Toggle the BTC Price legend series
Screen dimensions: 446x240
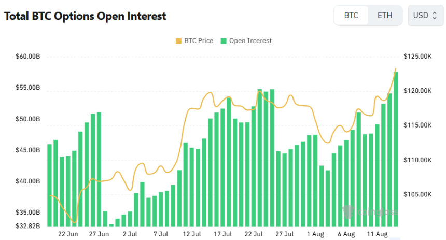point(194,41)
